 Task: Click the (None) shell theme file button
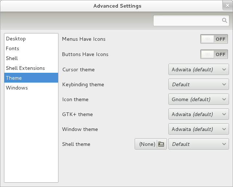(x=151, y=144)
